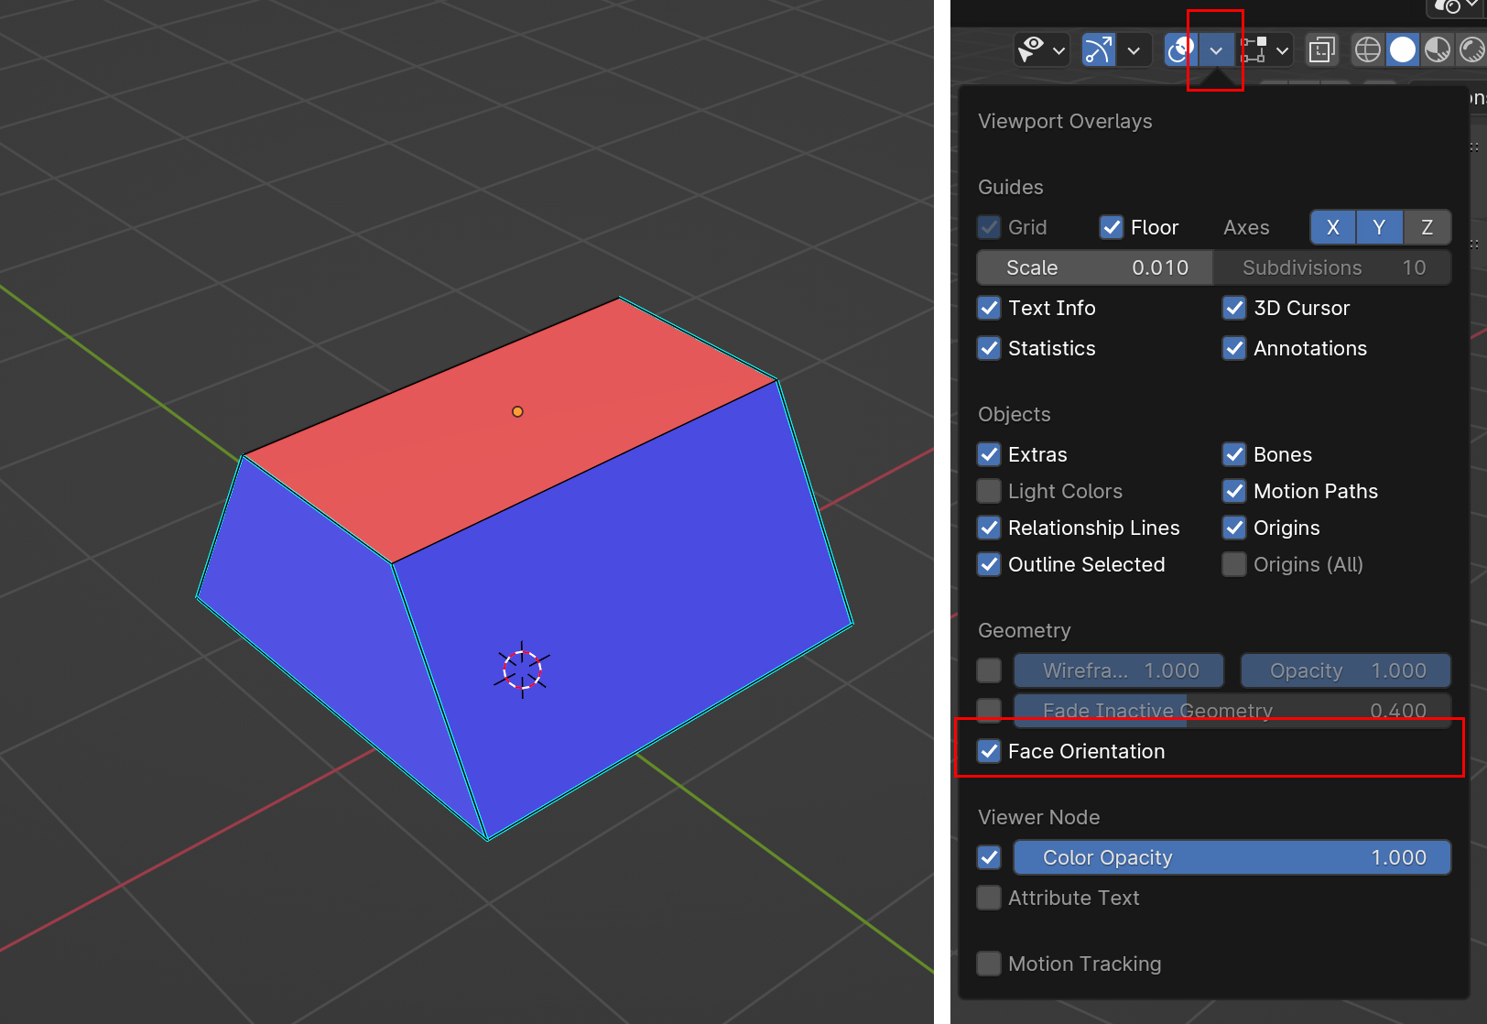Disable the Annotations overlay

tap(1234, 348)
